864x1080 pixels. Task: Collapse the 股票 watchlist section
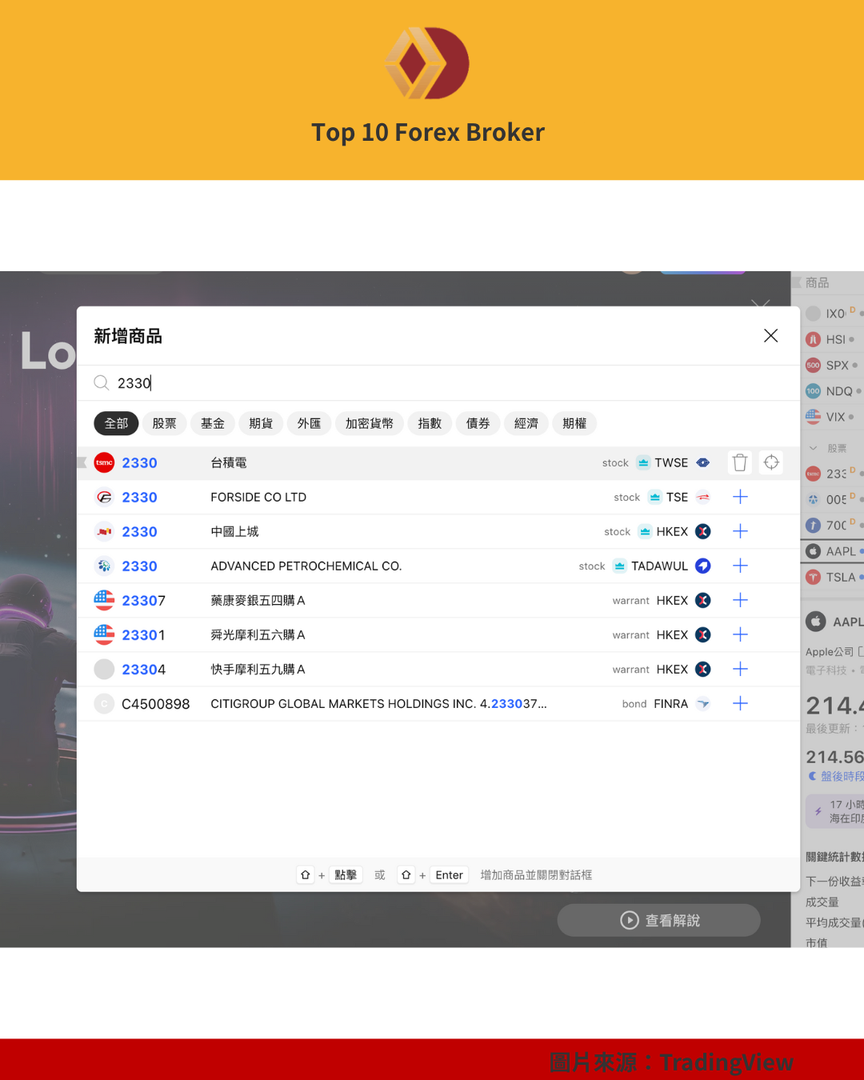point(813,448)
